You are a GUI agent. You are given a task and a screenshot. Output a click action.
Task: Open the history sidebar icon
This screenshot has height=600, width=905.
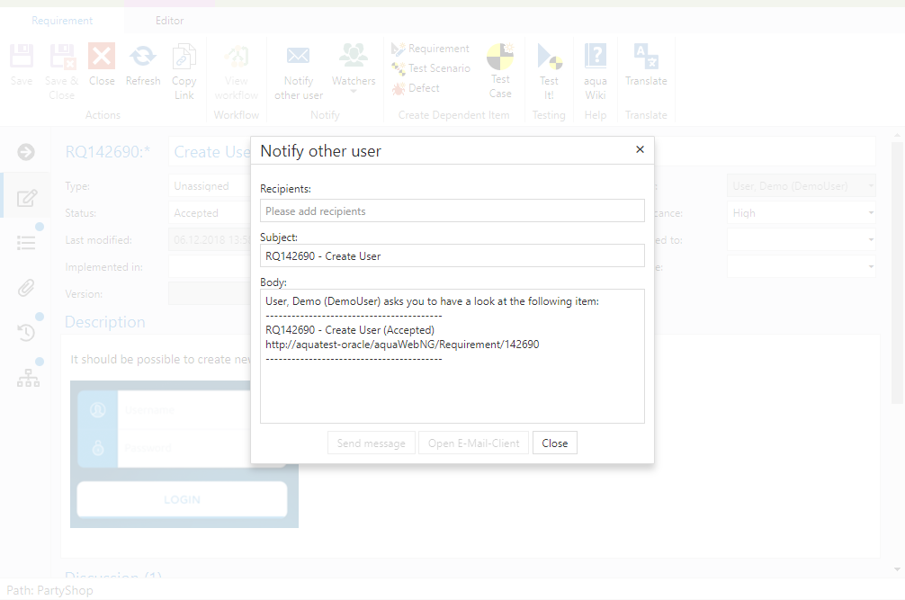[x=27, y=333]
